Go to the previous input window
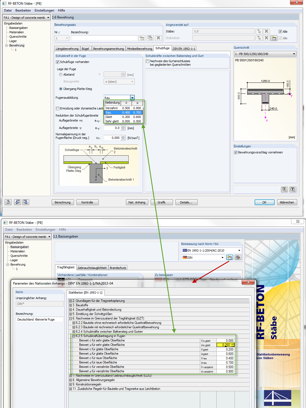Screen dimensions: 306x408 click(17, 202)
